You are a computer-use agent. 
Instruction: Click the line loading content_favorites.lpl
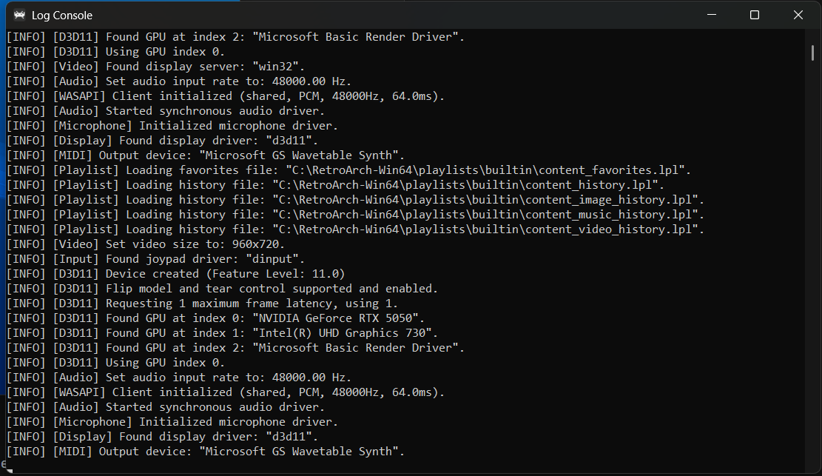(x=348, y=170)
